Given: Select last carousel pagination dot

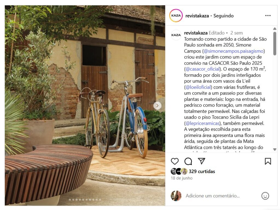Looking at the screenshot, I should tap(100, 200).
